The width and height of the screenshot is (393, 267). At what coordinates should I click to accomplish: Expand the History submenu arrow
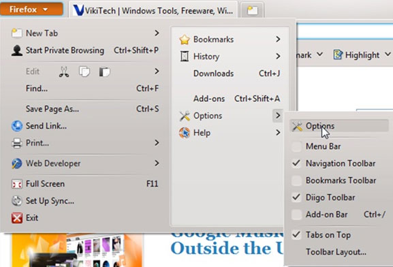[278, 56]
